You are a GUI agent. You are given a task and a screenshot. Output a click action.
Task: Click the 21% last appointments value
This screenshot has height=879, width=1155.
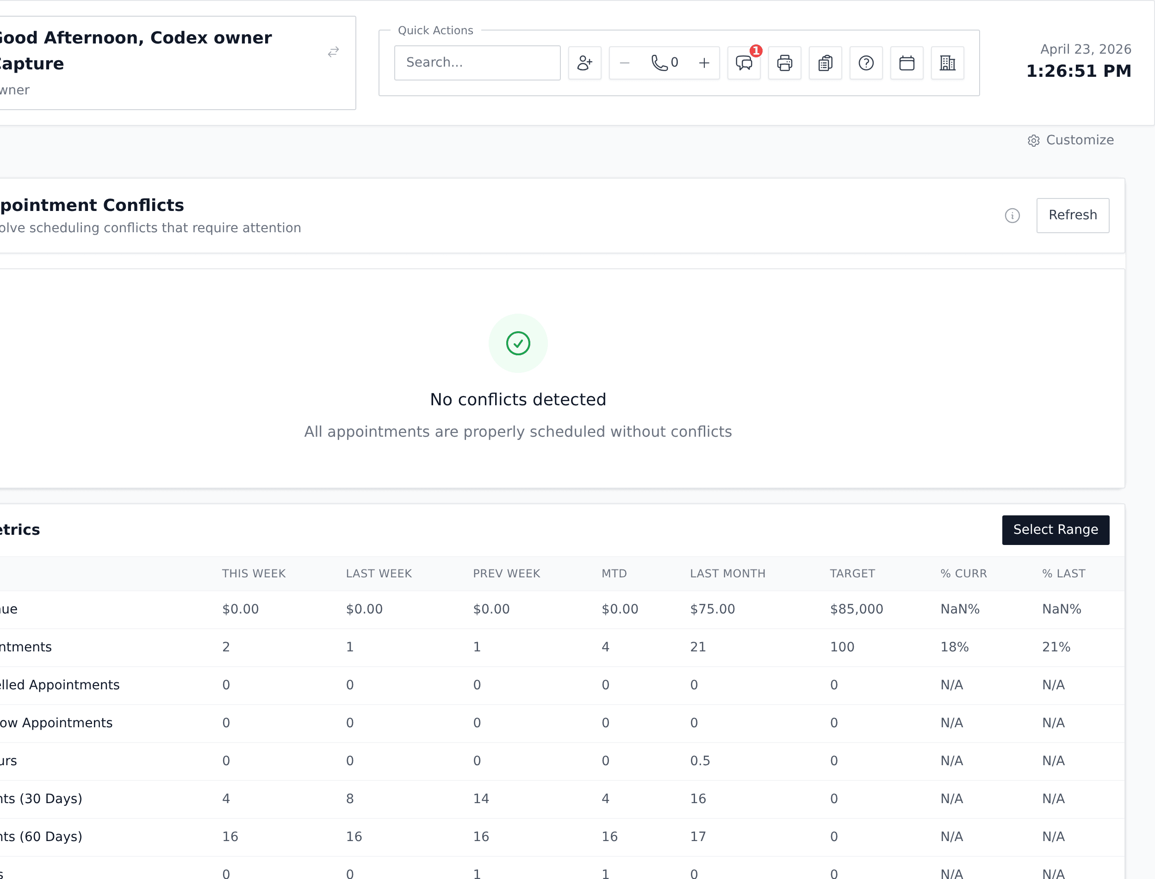point(1056,647)
